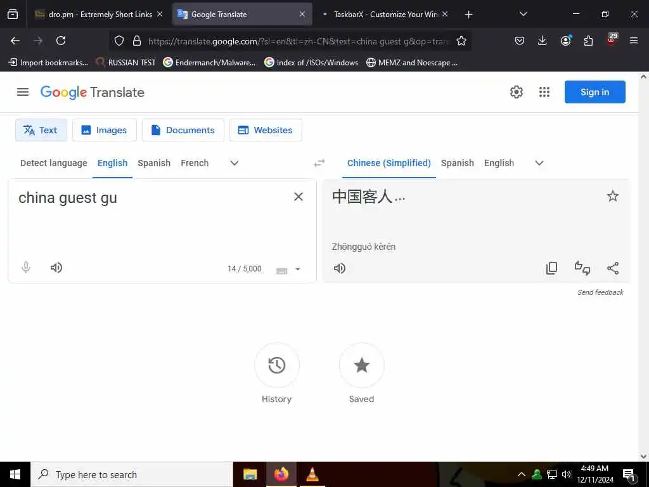This screenshot has height=487, width=649.
Task: Open Endermanch/Malware bookmark
Action: coord(209,63)
